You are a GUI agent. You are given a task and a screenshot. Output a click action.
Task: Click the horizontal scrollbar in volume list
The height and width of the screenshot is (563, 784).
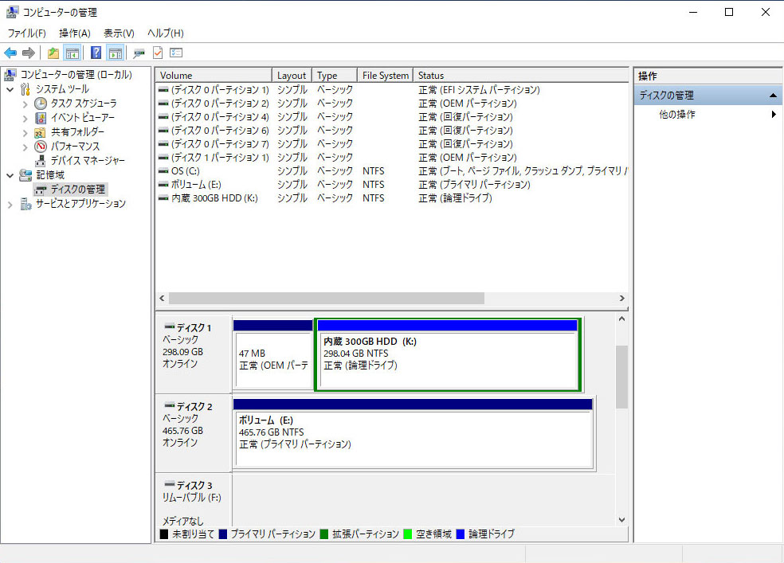(x=327, y=298)
